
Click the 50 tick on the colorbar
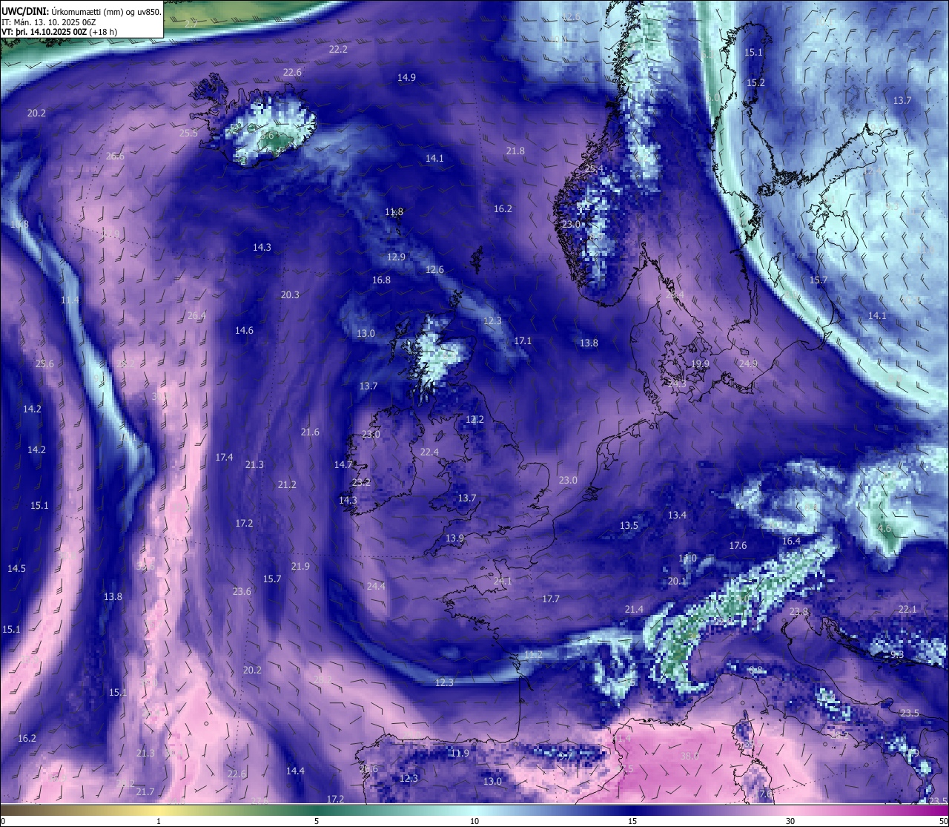pos(943,822)
